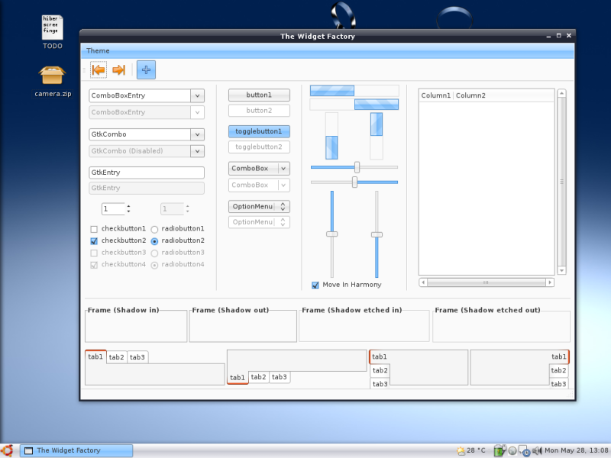Open the TODO file on desktop
The height and width of the screenshot is (458, 611).
(x=52, y=32)
